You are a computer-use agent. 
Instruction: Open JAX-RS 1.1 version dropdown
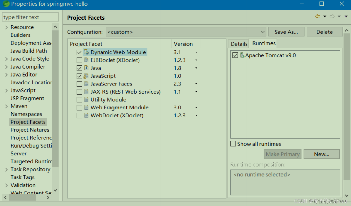coord(196,92)
